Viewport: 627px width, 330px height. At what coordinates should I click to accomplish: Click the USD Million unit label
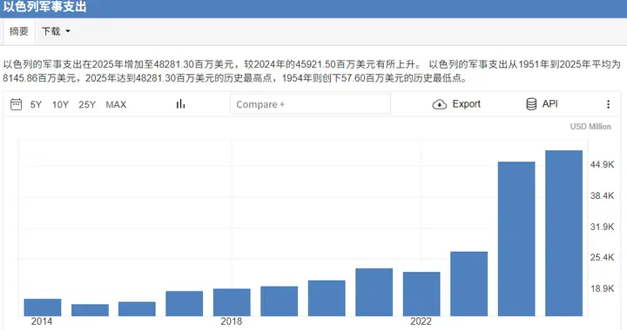click(x=590, y=127)
